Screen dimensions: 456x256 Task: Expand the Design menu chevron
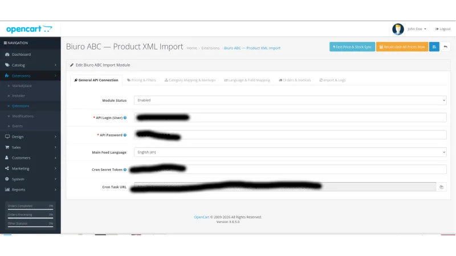pyautogui.click(x=55, y=137)
